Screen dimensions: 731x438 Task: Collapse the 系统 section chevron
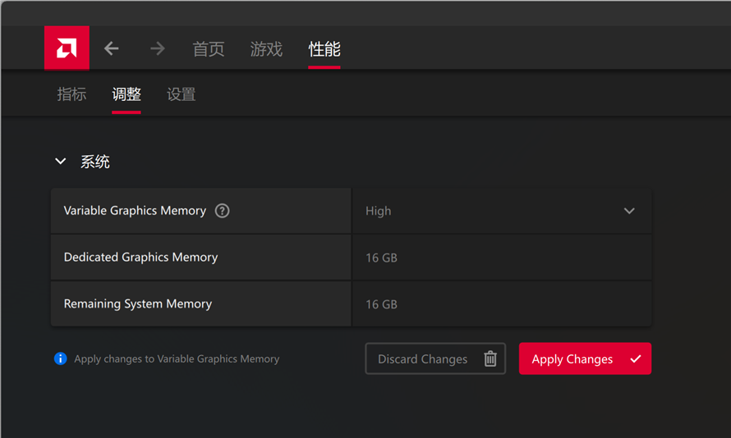(61, 162)
